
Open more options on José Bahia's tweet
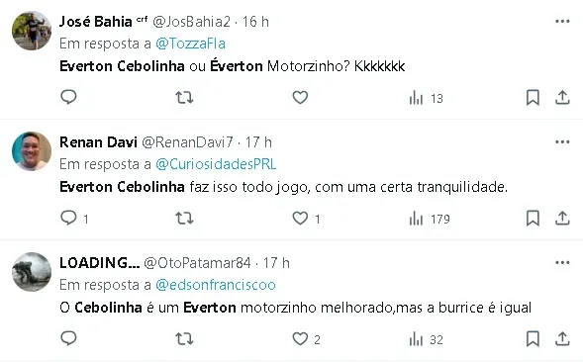point(562,22)
